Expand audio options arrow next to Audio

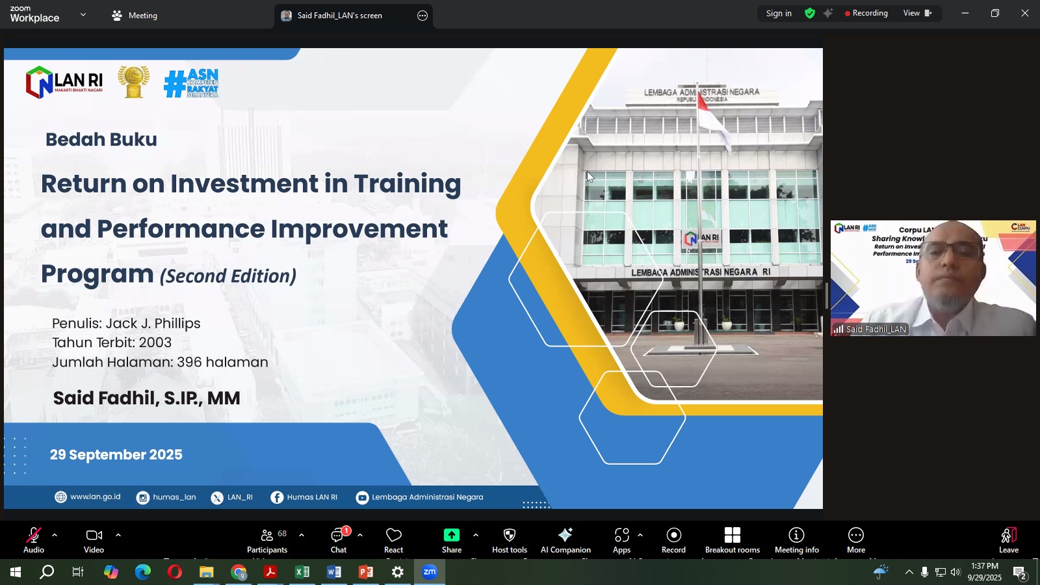click(x=55, y=536)
